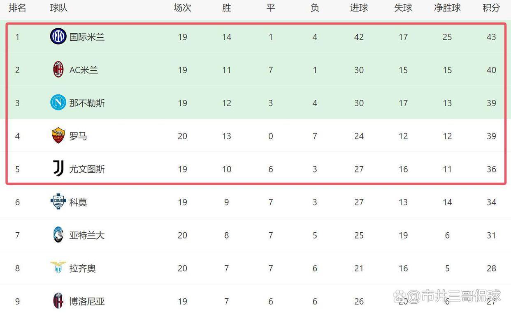
Task: Open the Juventus logo icon
Action: click(58, 169)
